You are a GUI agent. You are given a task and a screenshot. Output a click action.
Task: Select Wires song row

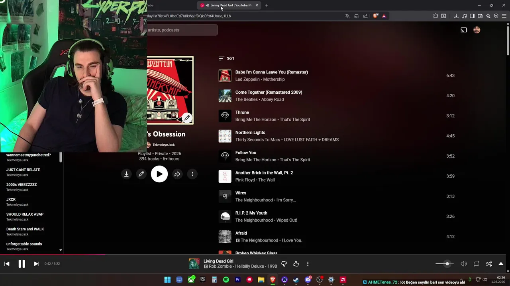337,196
